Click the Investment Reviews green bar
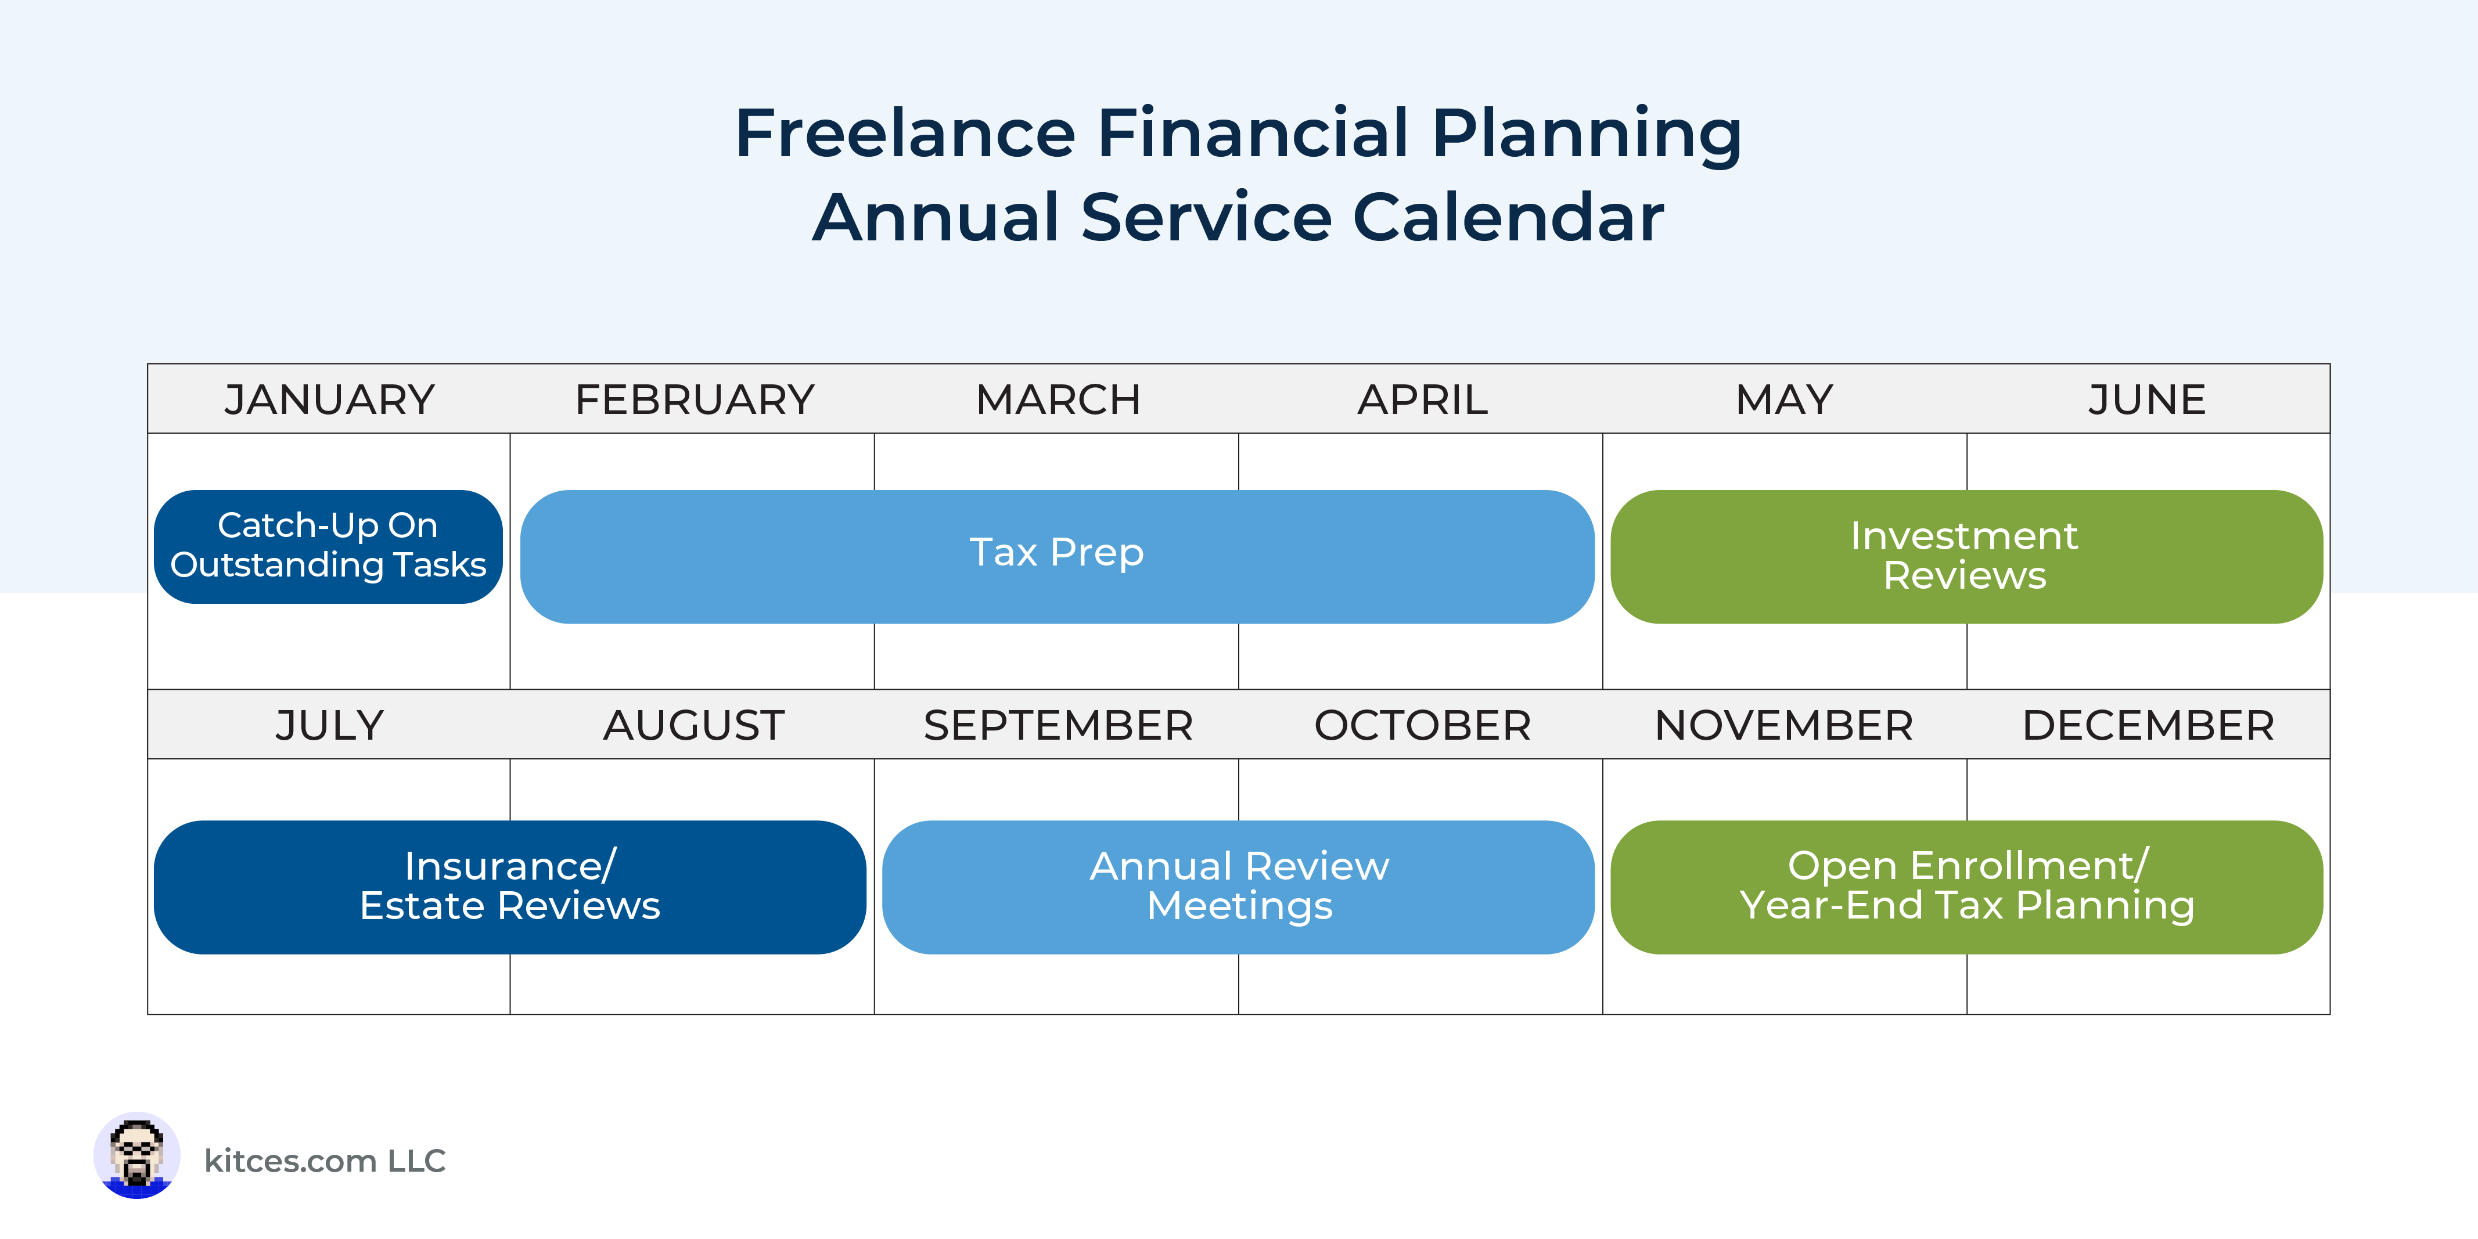 [1966, 556]
